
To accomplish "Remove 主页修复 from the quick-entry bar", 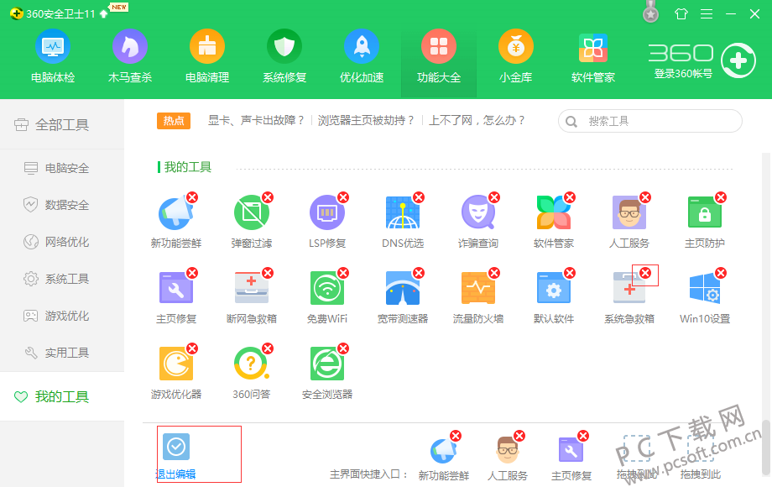I will point(583,436).
